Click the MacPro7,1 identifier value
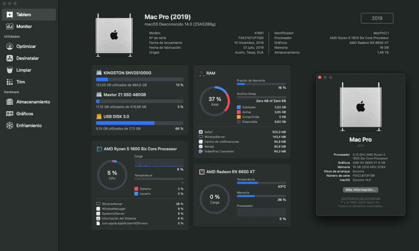The width and height of the screenshot is (419, 251). 381,33
